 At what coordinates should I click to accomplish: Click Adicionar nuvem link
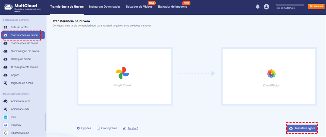click(x=20, y=101)
